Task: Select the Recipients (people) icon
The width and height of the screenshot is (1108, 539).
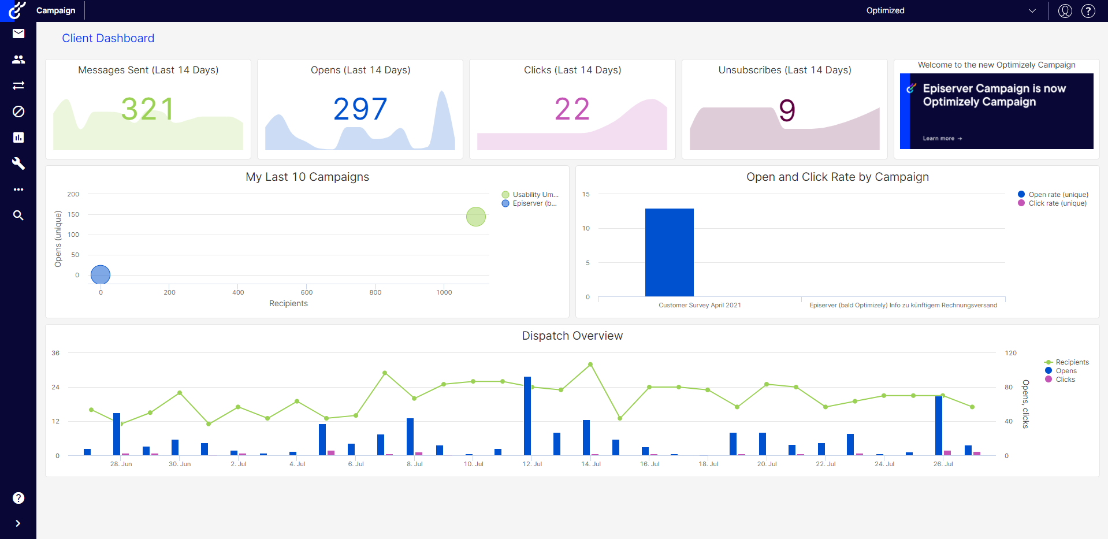Action: [x=18, y=59]
